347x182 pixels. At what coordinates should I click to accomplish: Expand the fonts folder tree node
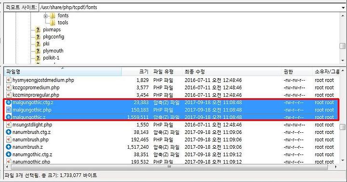pos(46,16)
